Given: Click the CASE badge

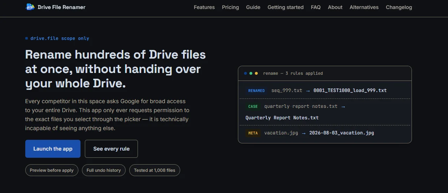Looking at the screenshot, I should pyautogui.click(x=253, y=107).
